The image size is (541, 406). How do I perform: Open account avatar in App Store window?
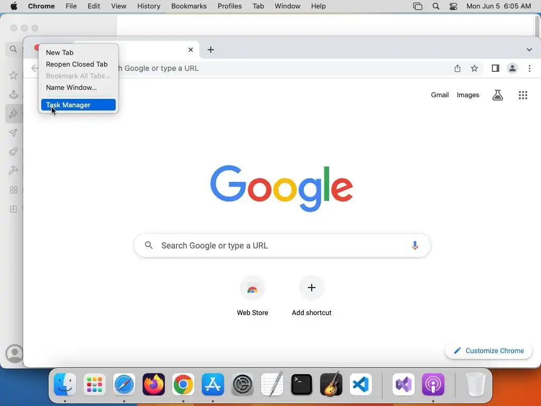coord(14,354)
